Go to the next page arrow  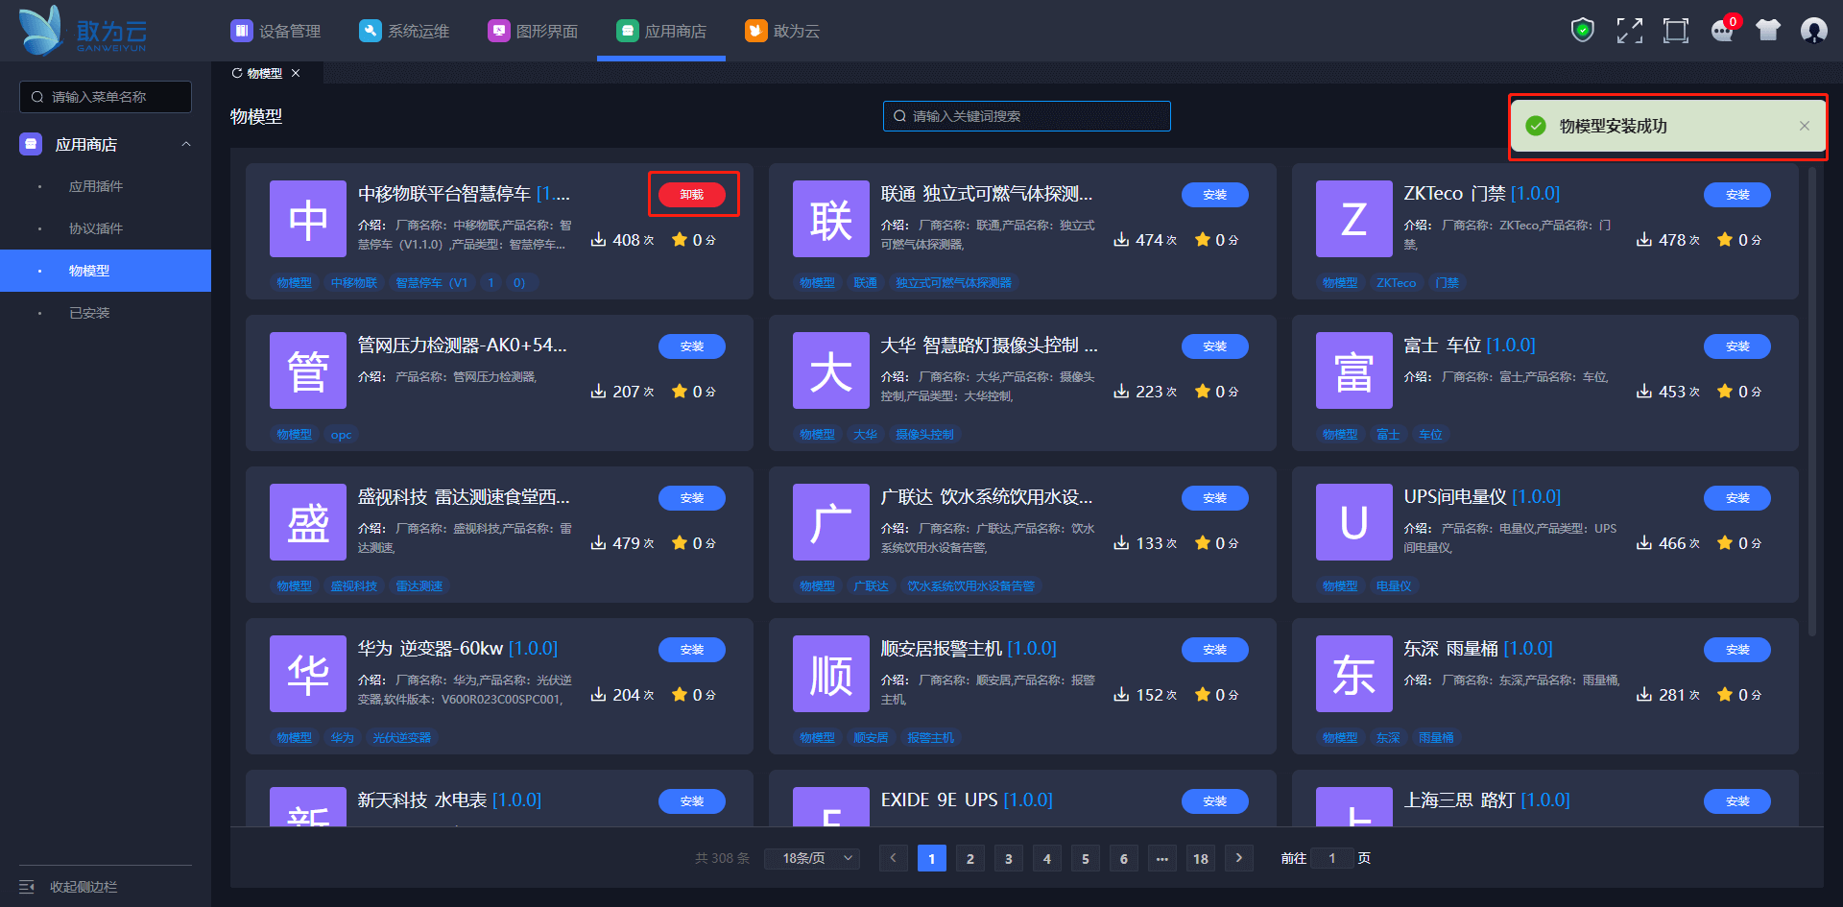tap(1239, 858)
